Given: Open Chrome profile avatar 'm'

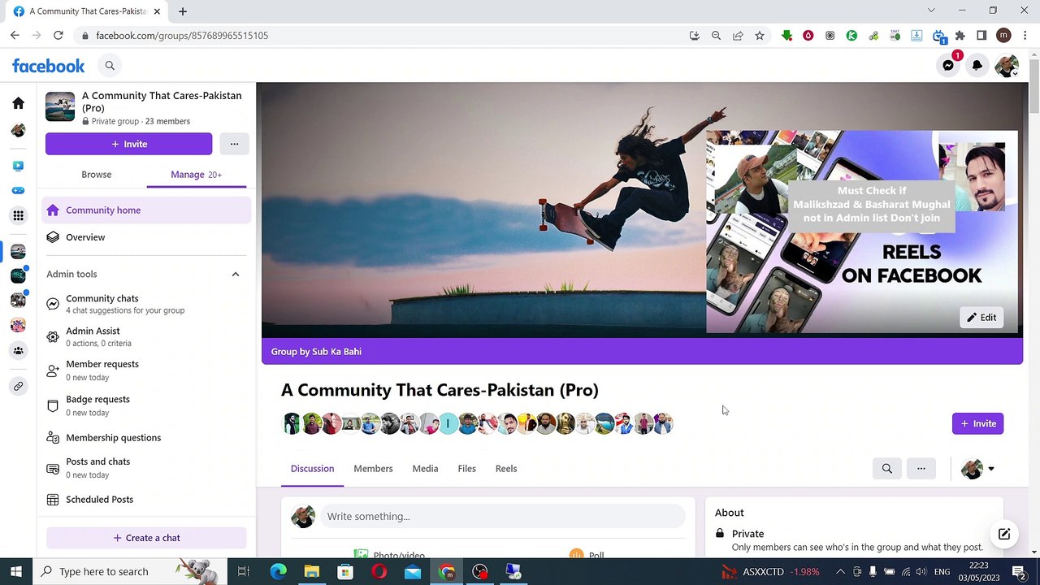Looking at the screenshot, I should click(1003, 36).
